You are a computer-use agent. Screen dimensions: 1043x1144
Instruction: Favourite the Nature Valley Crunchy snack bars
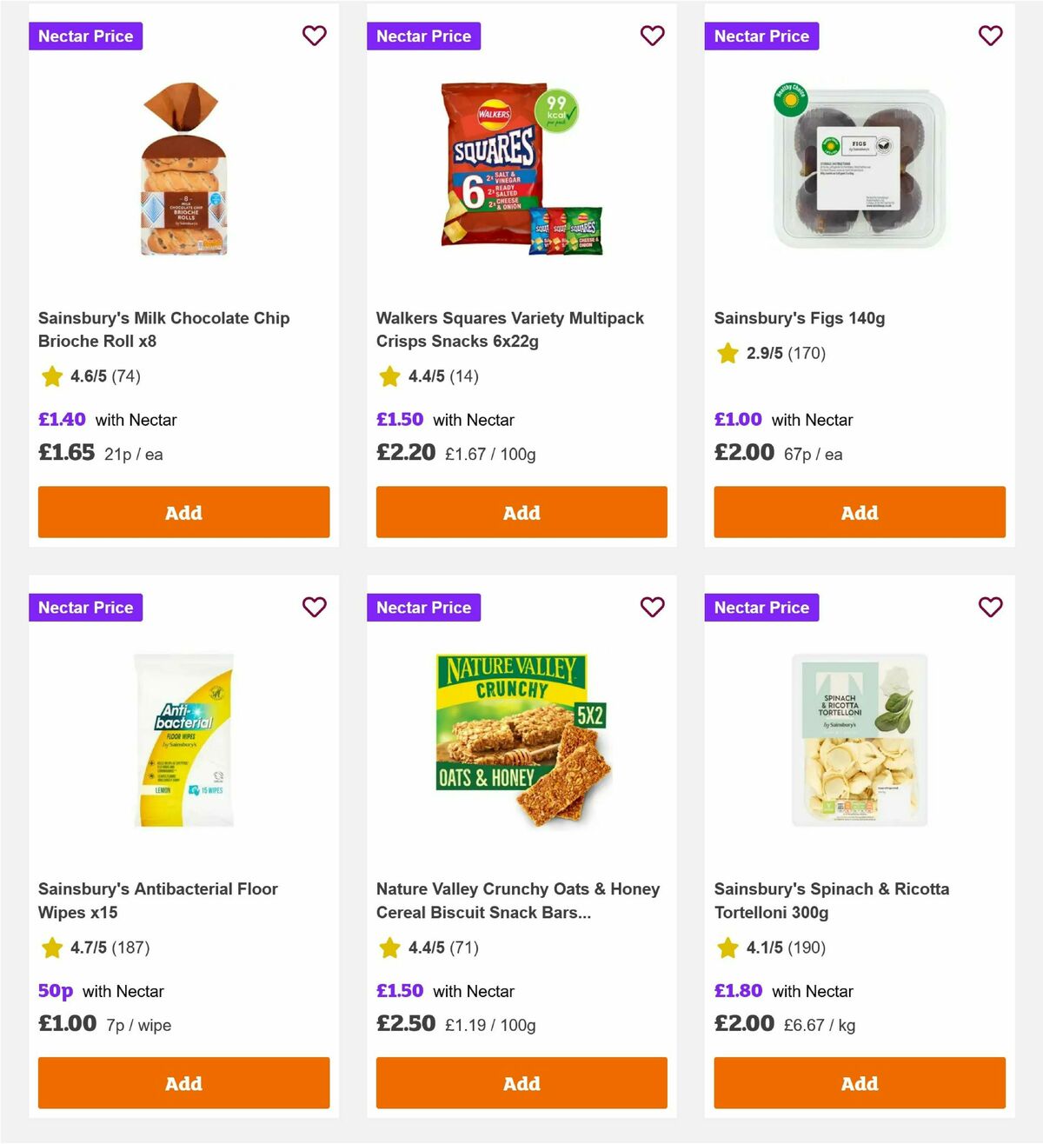(652, 607)
